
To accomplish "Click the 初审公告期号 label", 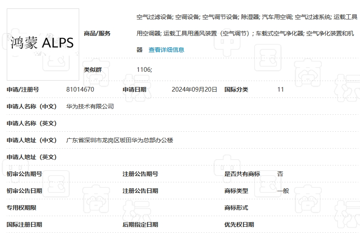I will [x=24, y=174].
